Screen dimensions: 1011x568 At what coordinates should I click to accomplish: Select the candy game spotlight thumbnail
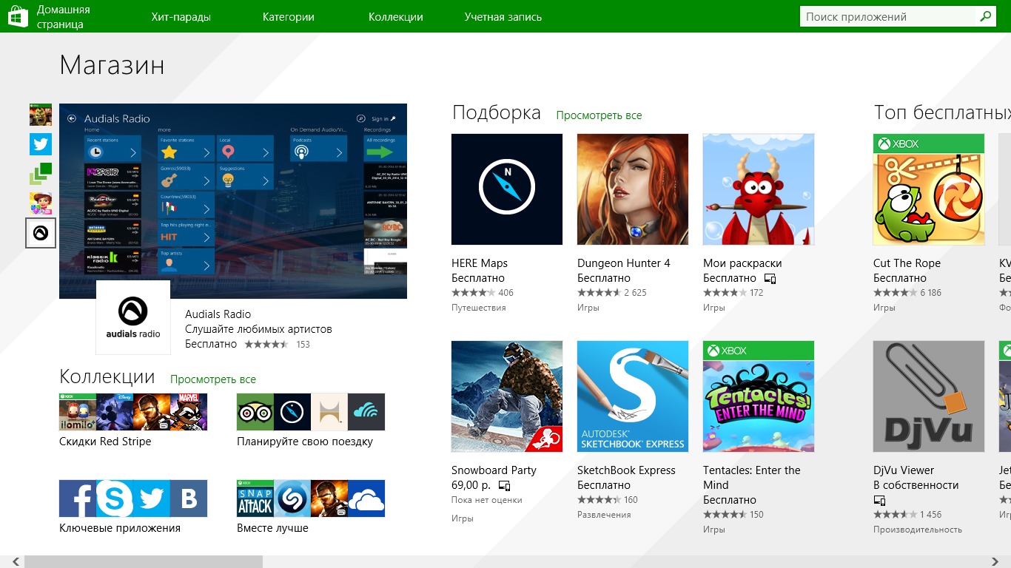click(41, 203)
